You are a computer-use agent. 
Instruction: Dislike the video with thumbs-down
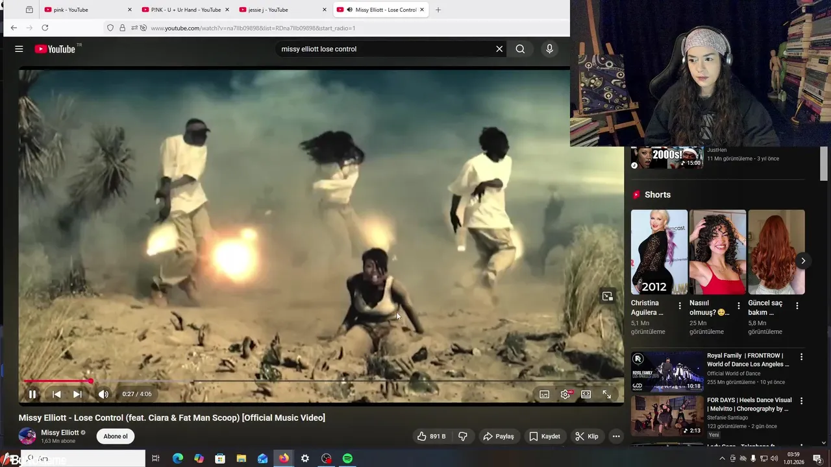(463, 437)
